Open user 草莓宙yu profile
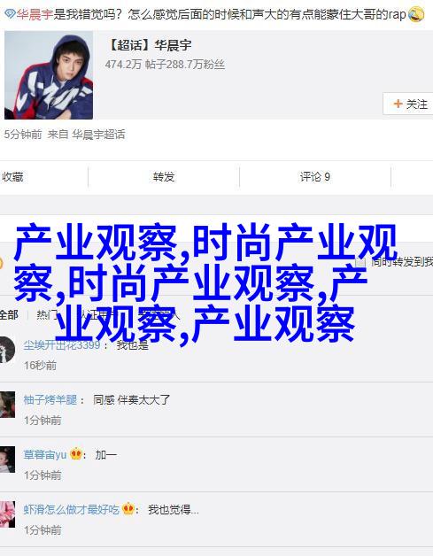Image resolution: width=433 pixels, height=556 pixels. (x=44, y=454)
